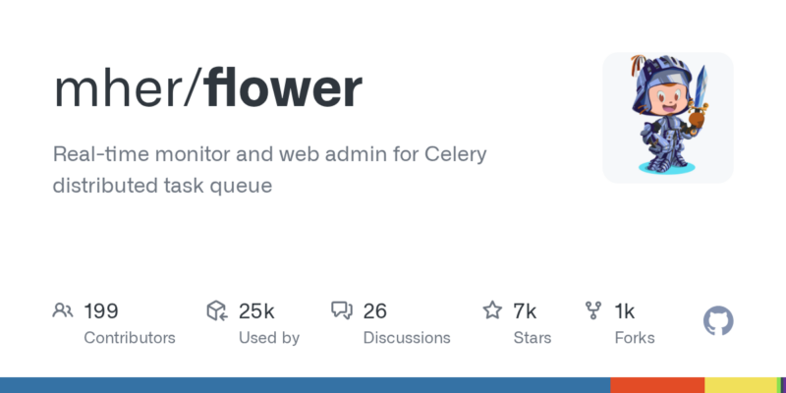Open the knight mascot avatar image
The height and width of the screenshot is (393, 786).
[x=668, y=118]
